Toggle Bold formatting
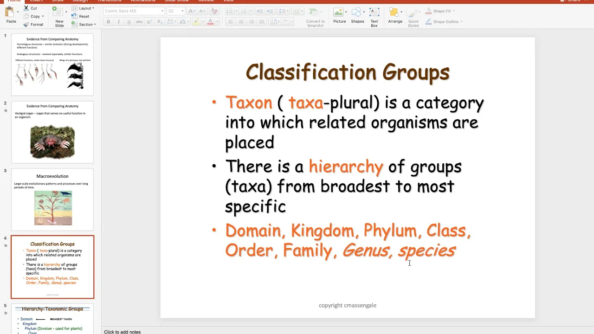 [x=109, y=22]
